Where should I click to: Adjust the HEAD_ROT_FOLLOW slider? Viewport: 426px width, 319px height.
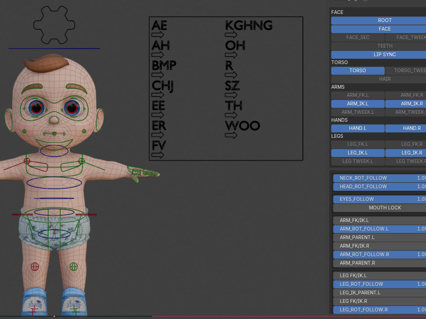tap(380, 187)
